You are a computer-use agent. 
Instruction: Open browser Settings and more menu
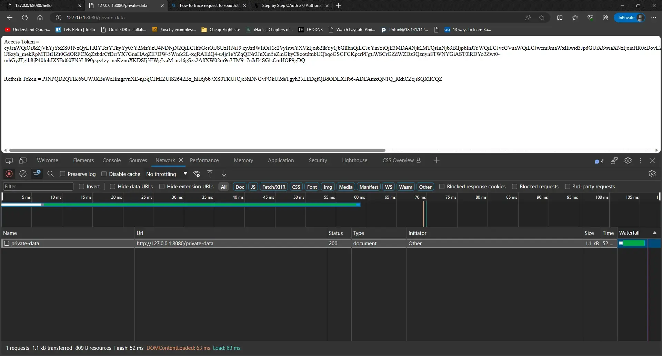pos(654,18)
